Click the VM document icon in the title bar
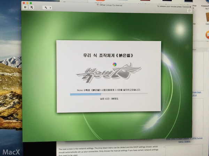Image resolution: width=209 pixels, height=156 pixels. pyautogui.click(x=98, y=5)
